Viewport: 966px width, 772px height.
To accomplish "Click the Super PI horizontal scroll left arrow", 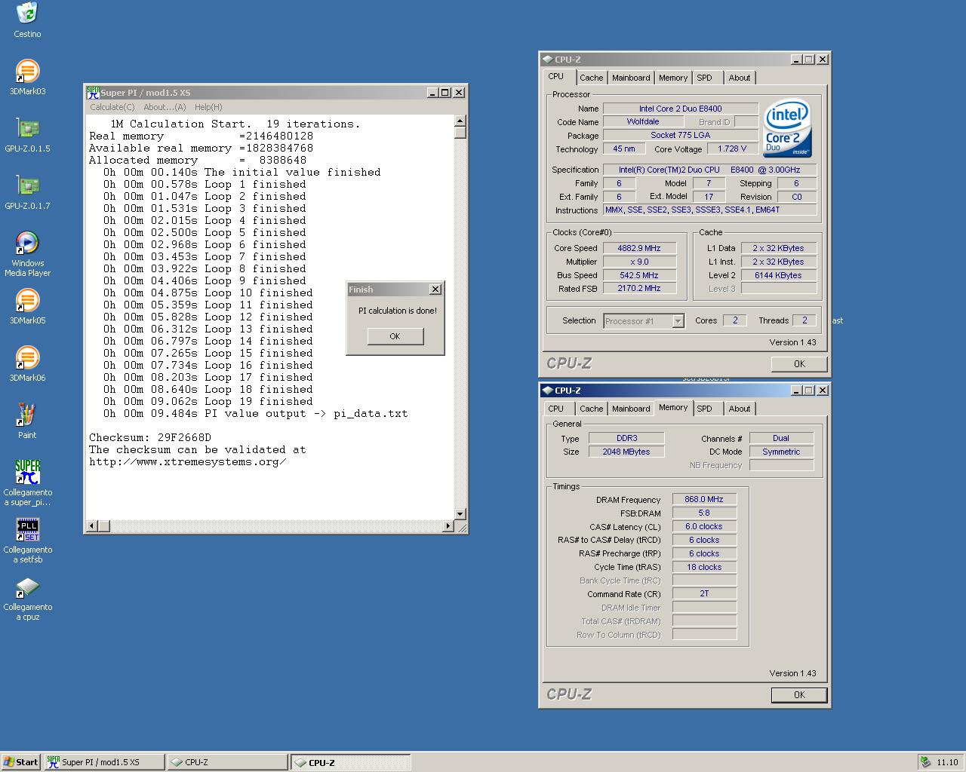I will coord(91,525).
